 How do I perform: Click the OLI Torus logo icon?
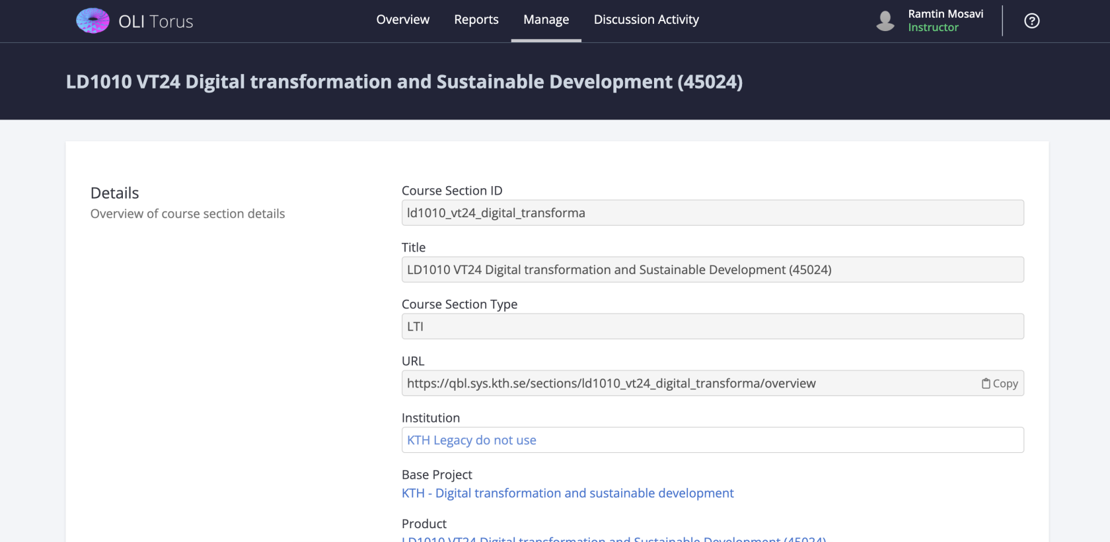coord(92,21)
